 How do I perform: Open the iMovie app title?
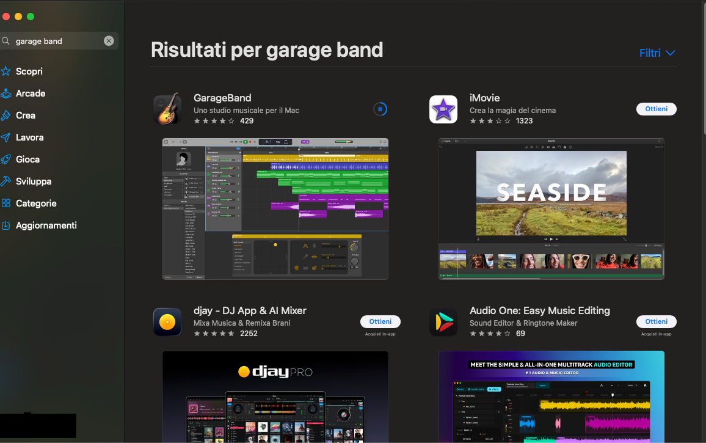pos(484,98)
